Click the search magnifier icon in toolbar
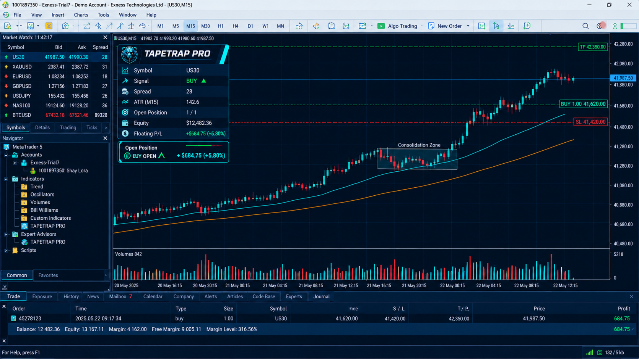The height and width of the screenshot is (359, 639). [585, 26]
